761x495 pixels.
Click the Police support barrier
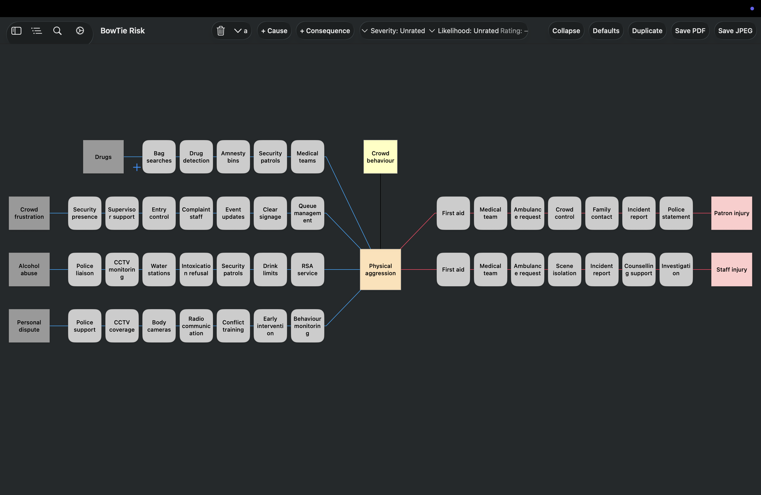[85, 325]
